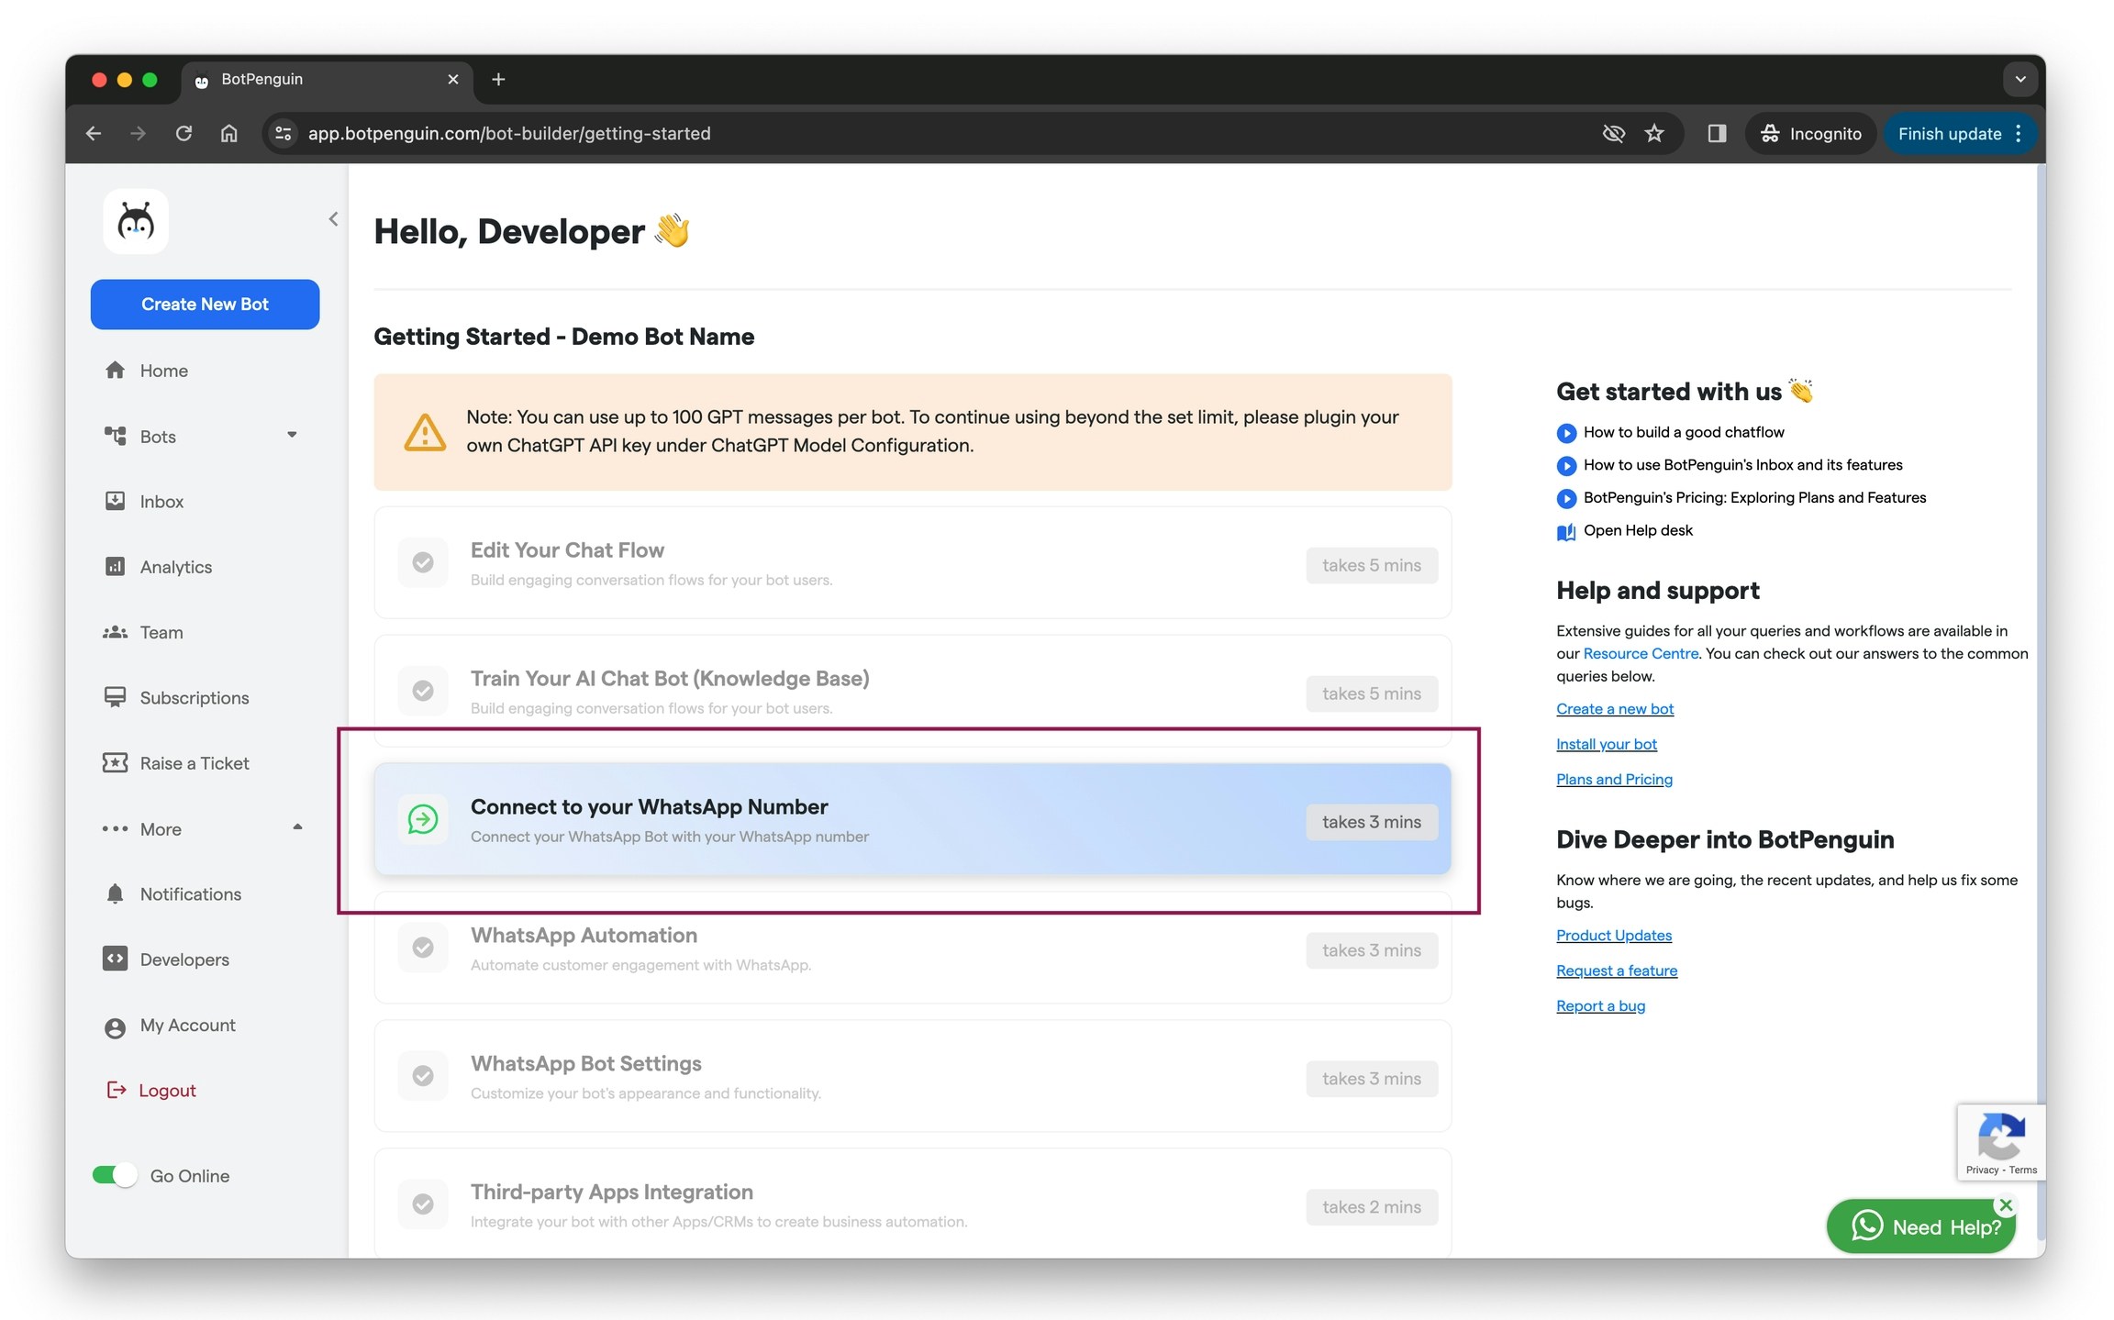Click the BotPenguin logo icon
The width and height of the screenshot is (2114, 1320).
(136, 221)
